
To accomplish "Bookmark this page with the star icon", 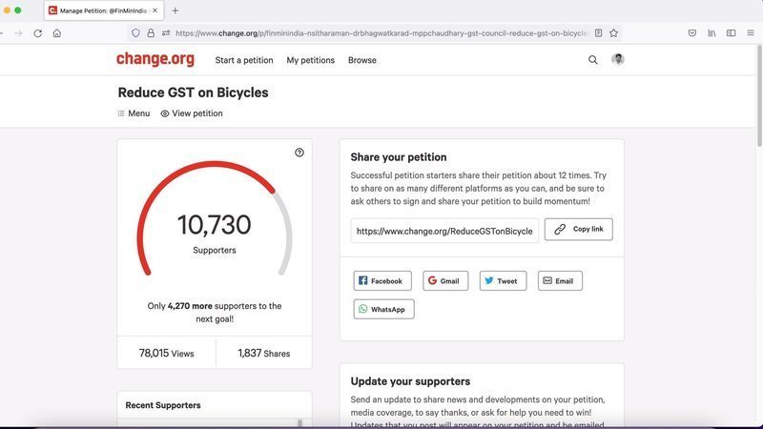I will [614, 32].
